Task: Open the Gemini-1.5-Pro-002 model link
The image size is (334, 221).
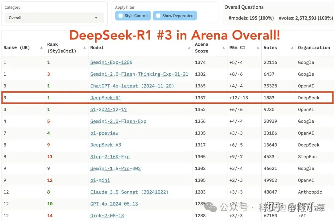Action: click(x=115, y=169)
